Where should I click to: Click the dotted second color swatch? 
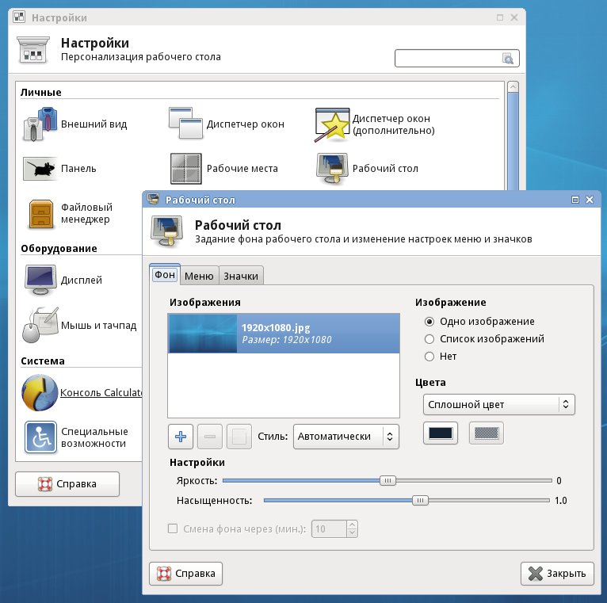[487, 433]
